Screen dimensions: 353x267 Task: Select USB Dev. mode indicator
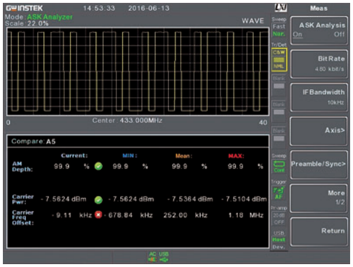[278, 247]
